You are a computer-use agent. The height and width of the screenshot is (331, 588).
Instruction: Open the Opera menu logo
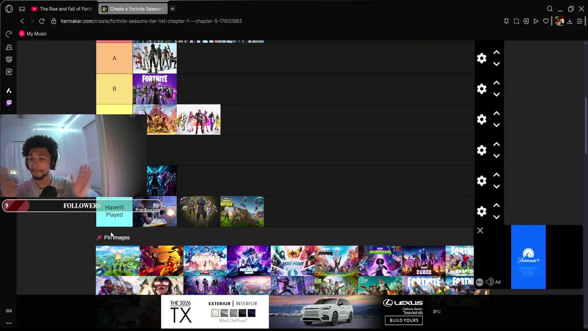[9, 9]
